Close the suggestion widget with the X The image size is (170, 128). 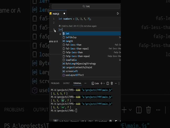60,34
